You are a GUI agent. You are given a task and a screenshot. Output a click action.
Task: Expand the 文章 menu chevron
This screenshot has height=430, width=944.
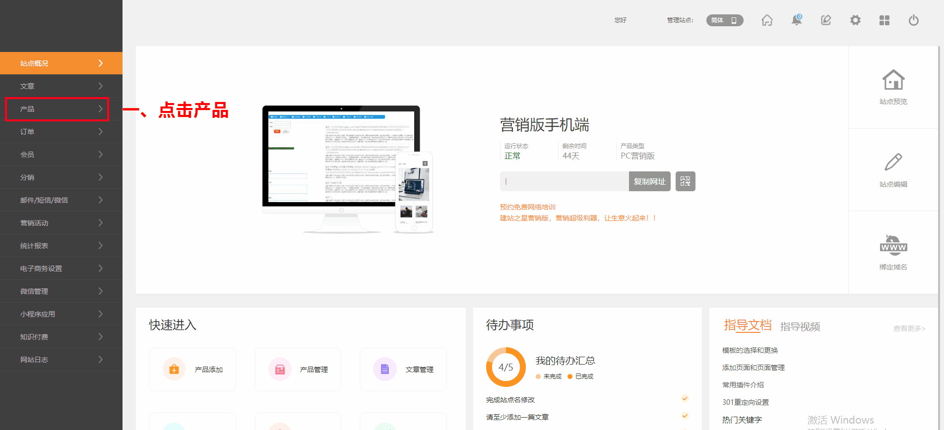(101, 86)
